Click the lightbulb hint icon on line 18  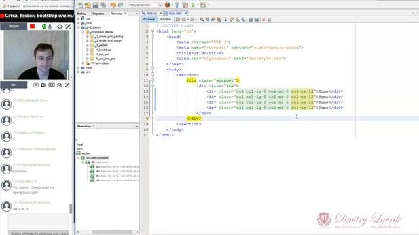pyautogui.click(x=147, y=119)
